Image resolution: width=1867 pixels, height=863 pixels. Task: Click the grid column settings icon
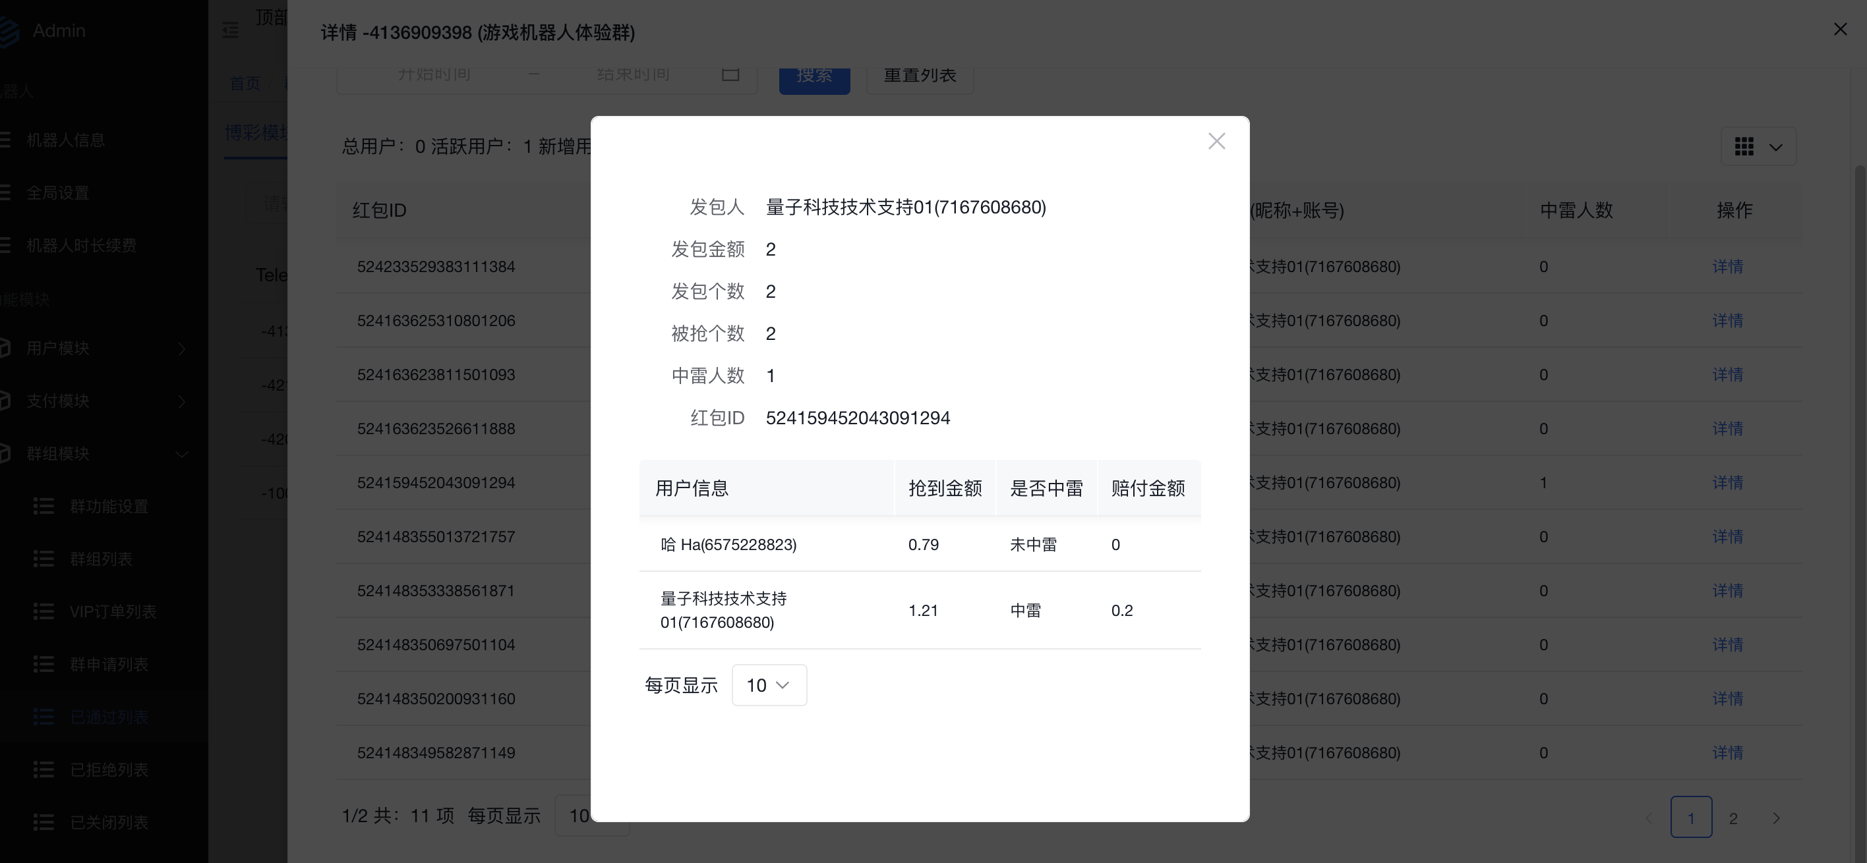click(1744, 147)
